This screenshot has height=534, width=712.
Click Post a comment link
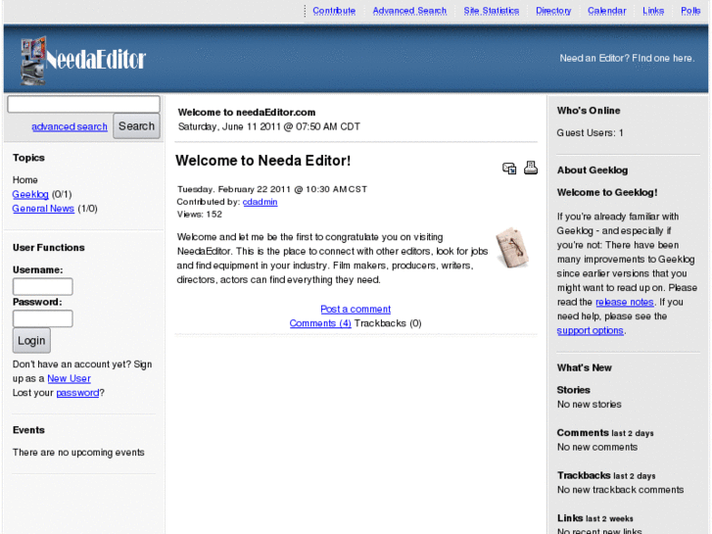[x=356, y=309]
